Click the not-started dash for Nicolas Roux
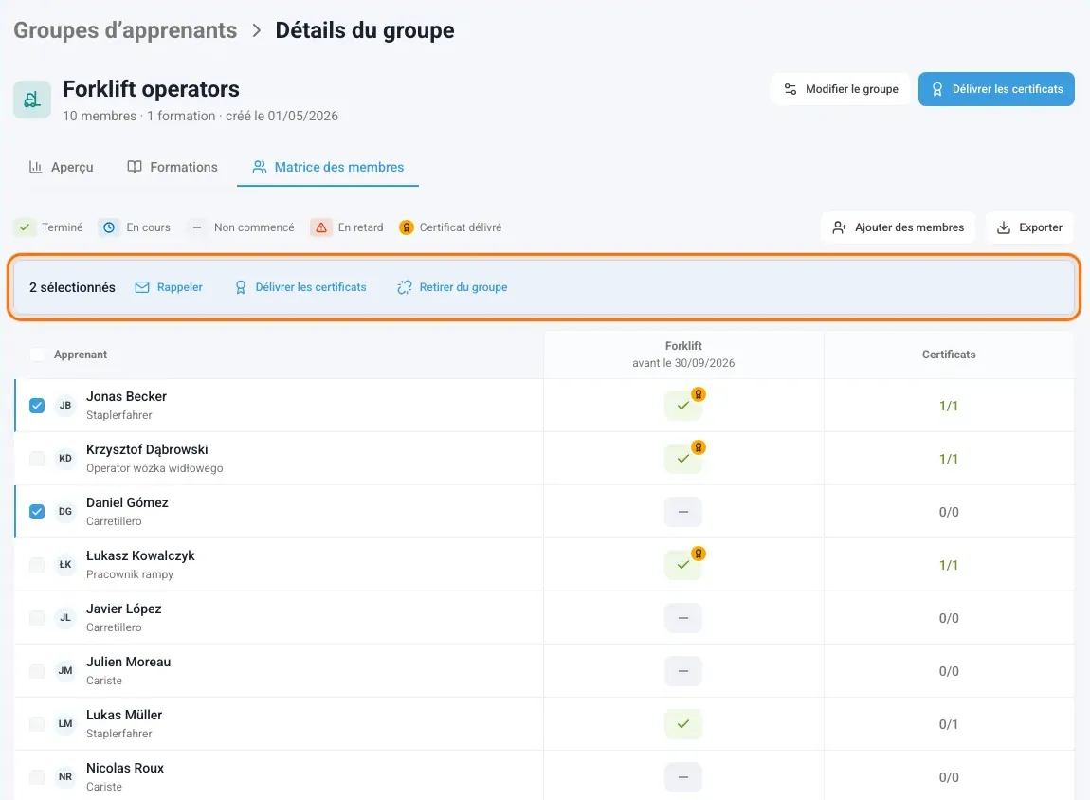This screenshot has width=1090, height=800. click(x=683, y=777)
